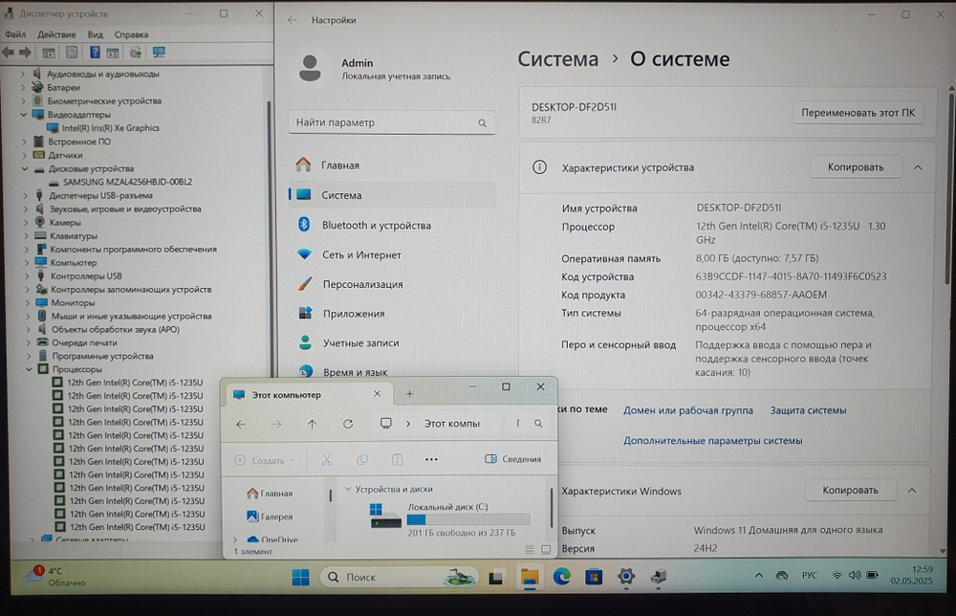Toggle the Сведения details pane in Explorer
This screenshot has height=616, width=956.
[512, 459]
